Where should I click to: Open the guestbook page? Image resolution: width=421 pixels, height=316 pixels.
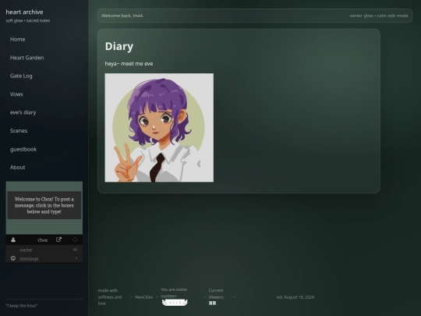(x=23, y=149)
